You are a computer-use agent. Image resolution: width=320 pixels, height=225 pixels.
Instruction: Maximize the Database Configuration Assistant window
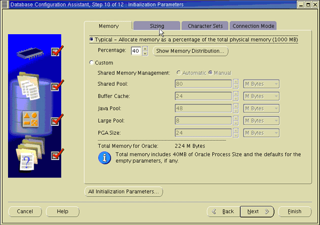coord(308,4)
